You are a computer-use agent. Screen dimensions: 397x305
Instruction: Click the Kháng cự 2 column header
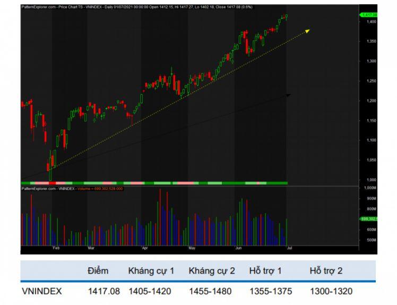pos(212,271)
